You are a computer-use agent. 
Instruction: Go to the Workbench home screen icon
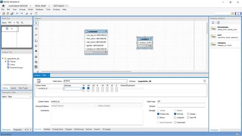pos(3,6)
